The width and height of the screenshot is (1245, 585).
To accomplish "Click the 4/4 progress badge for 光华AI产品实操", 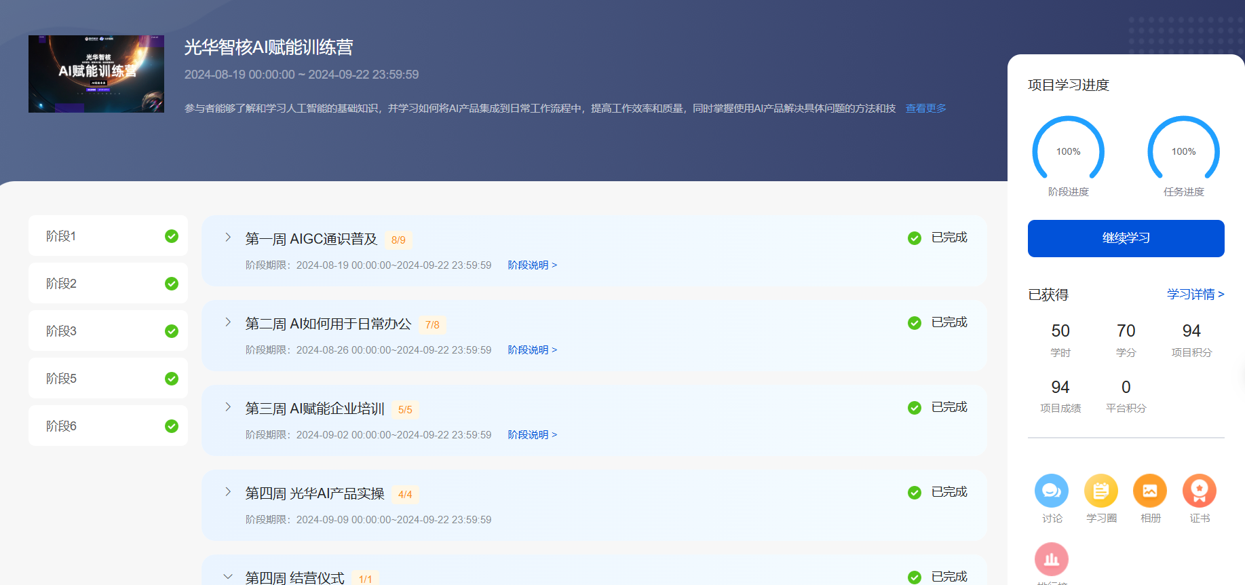I will [405, 495].
